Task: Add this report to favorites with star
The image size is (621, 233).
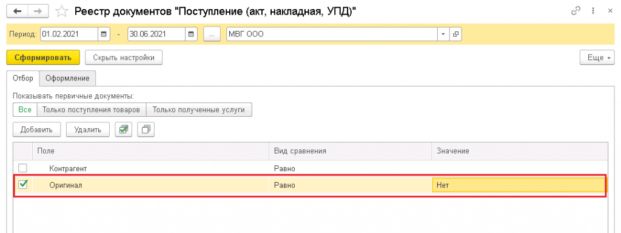Action: [x=61, y=11]
